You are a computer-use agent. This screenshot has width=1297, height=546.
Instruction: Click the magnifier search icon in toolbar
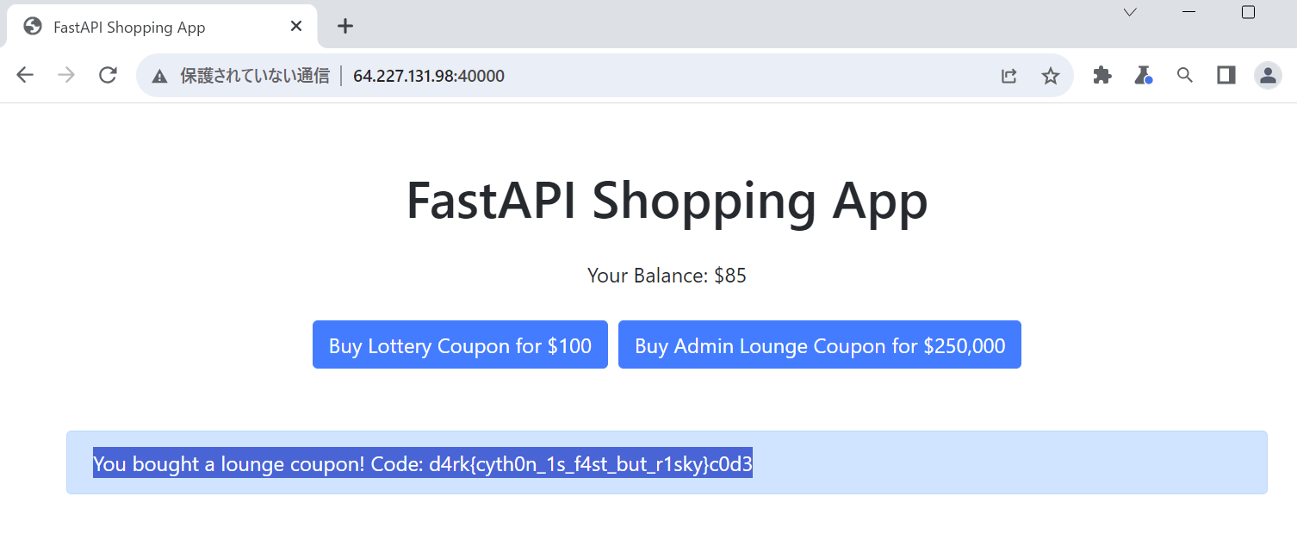coord(1185,76)
